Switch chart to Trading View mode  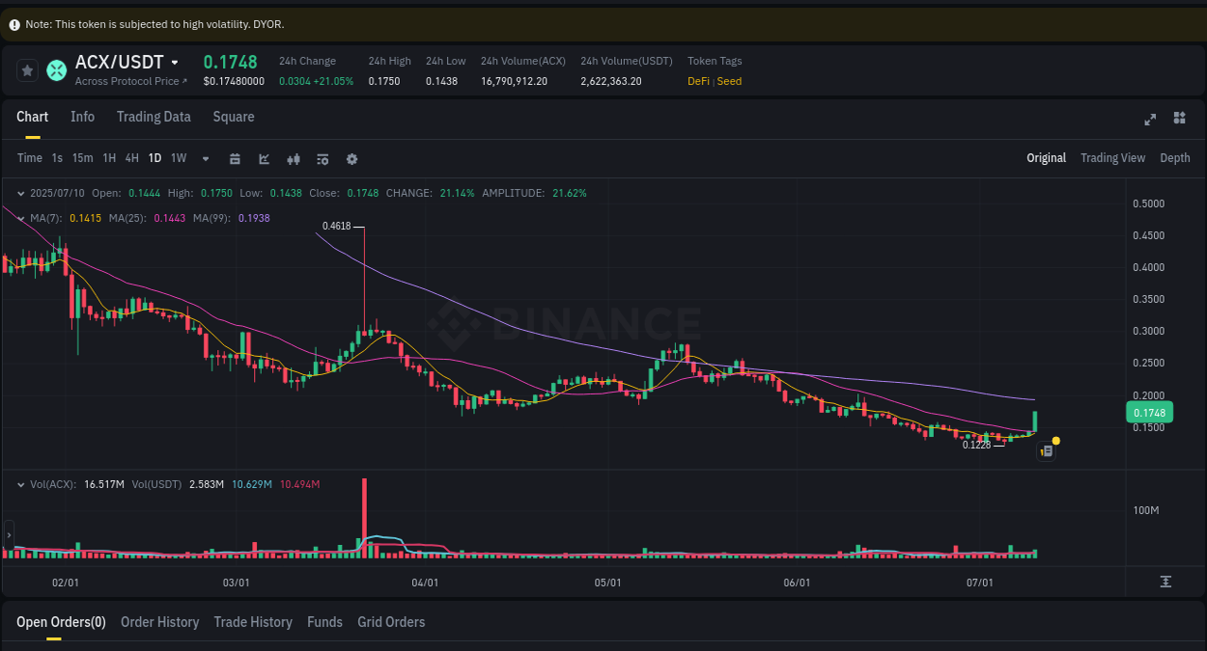[1112, 157]
